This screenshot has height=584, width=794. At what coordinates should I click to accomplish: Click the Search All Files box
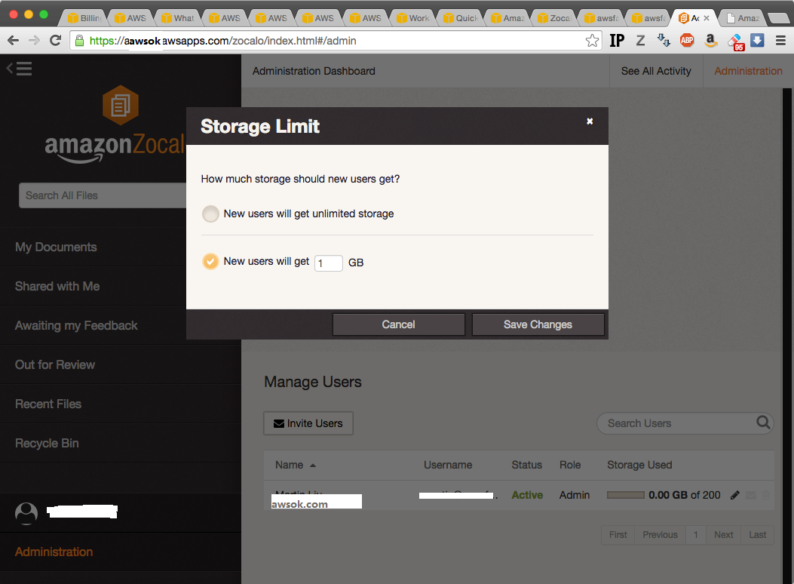click(103, 195)
